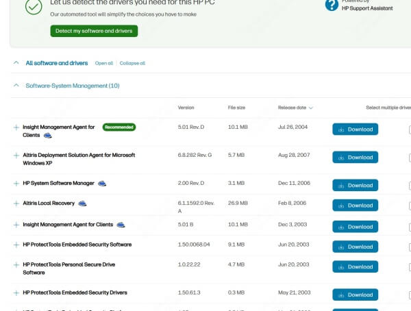Download HP ProtectTools Embedded Security Drivers
The height and width of the screenshot is (311, 411).
[355, 295]
